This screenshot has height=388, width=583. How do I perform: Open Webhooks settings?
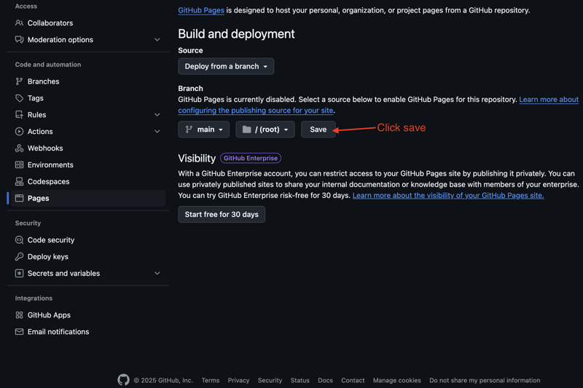[88, 149]
